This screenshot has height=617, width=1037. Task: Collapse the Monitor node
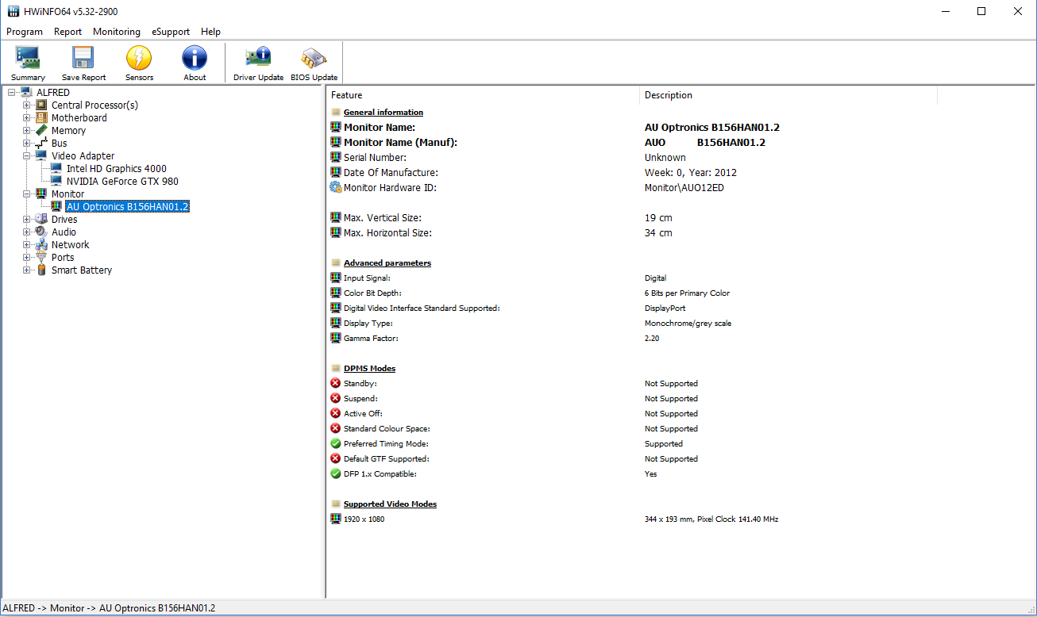27,194
